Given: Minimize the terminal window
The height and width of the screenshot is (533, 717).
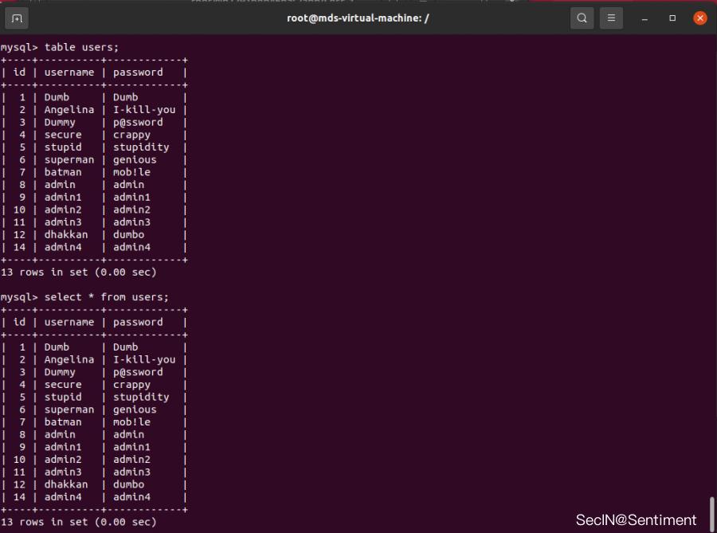Looking at the screenshot, I should click(645, 18).
